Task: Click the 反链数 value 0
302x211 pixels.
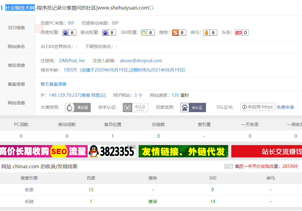Action: 158,136
